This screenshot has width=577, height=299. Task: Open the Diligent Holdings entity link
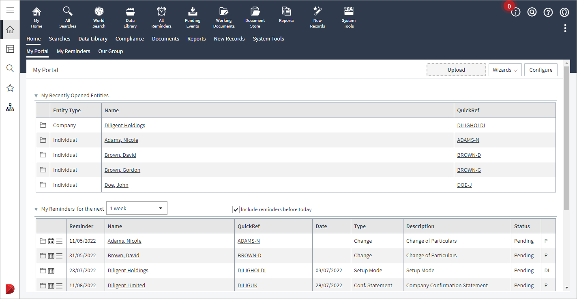coord(125,126)
